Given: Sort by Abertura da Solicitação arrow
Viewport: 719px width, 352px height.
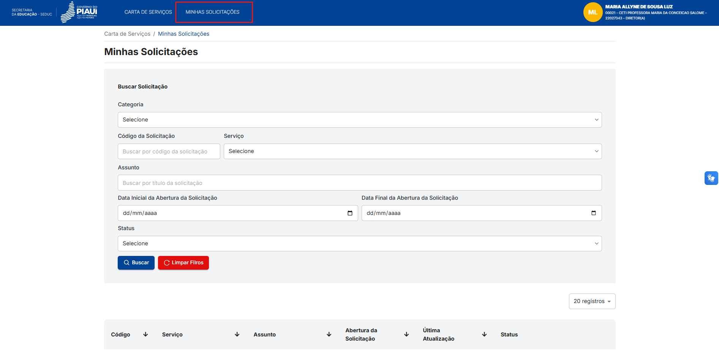Looking at the screenshot, I should click(406, 335).
